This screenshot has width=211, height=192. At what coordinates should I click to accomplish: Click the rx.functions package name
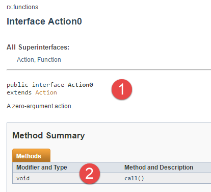click(x=22, y=7)
